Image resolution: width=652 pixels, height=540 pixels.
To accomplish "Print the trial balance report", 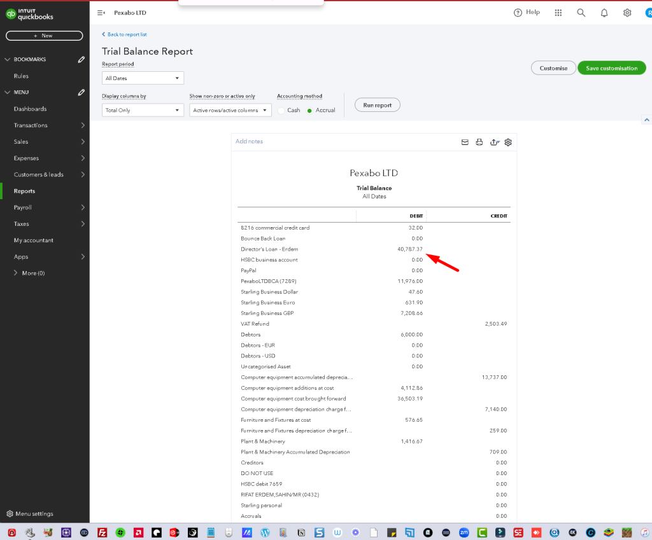I will click(x=479, y=142).
